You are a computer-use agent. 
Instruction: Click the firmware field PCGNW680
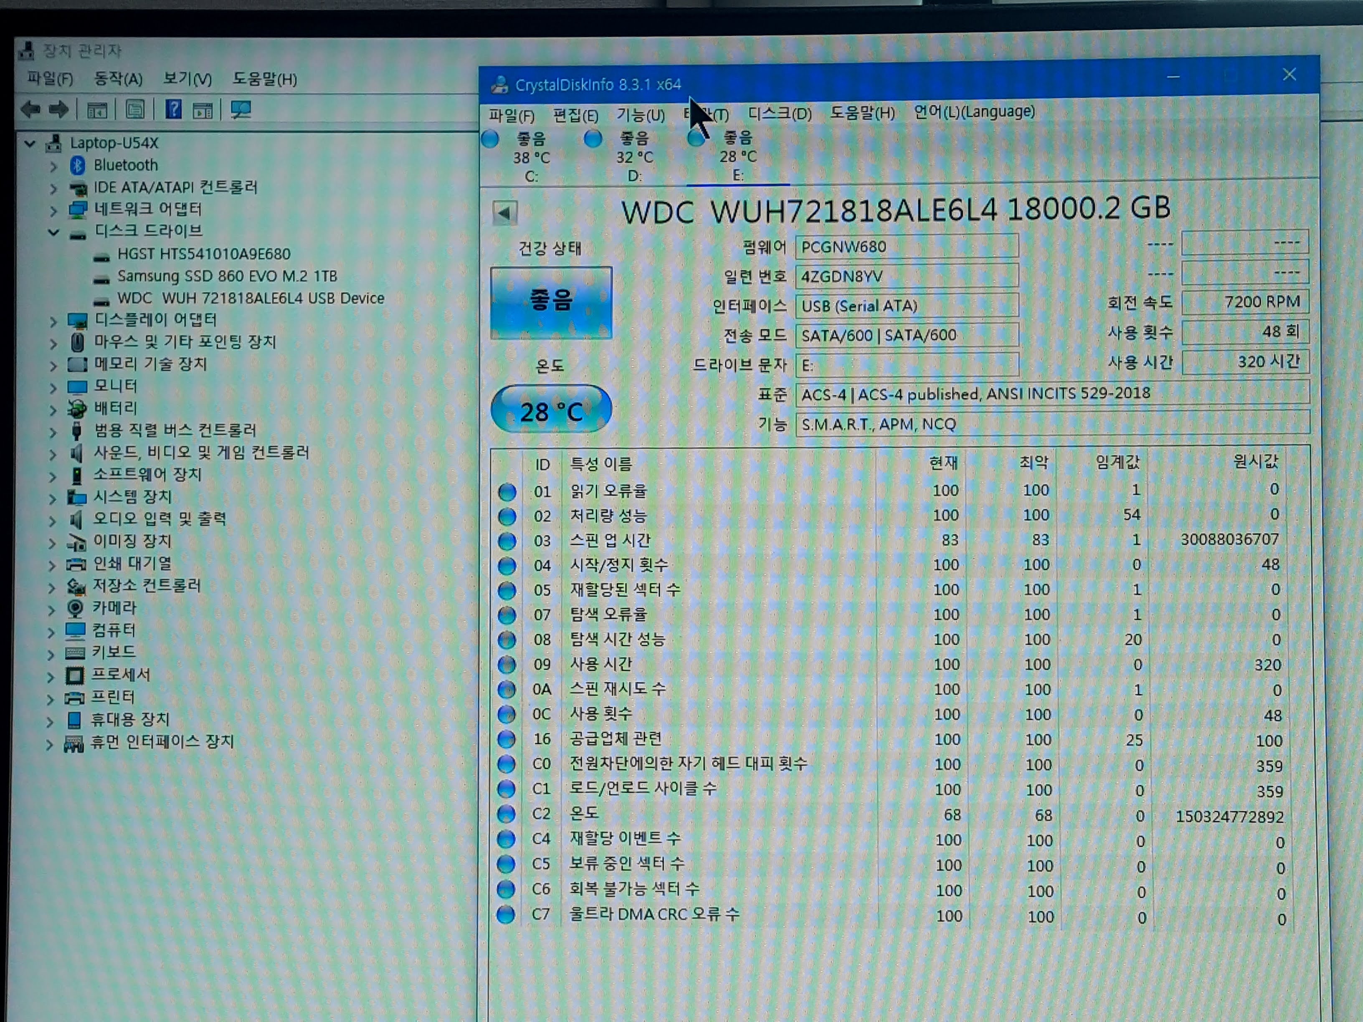point(907,246)
